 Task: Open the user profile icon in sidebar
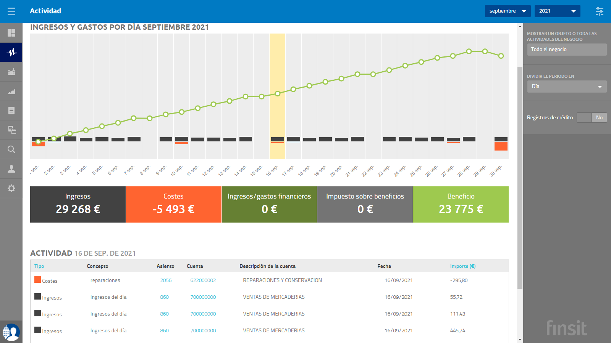coord(11,169)
